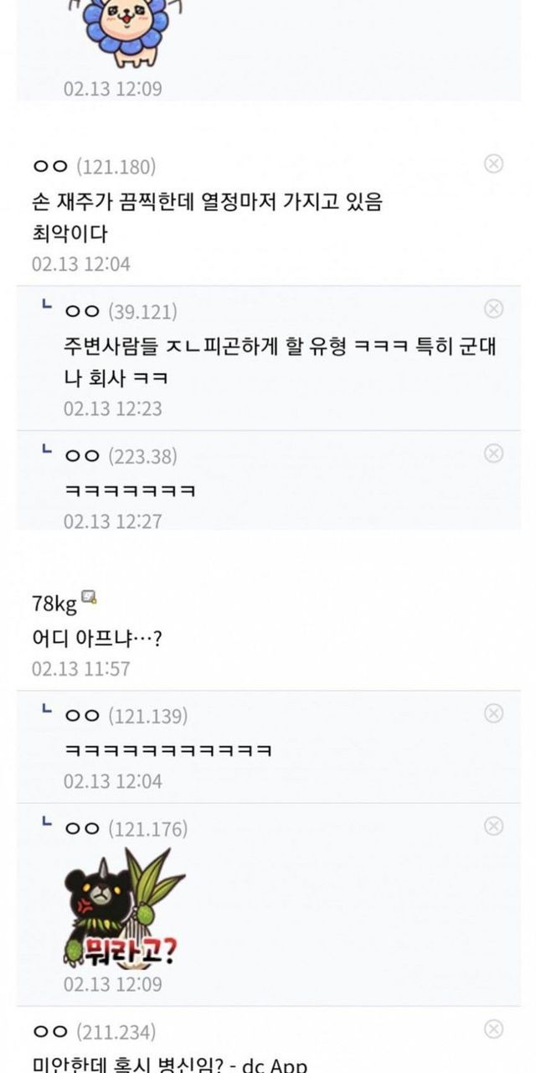Click the ㅇㅇ (211.234) author name

pos(94,1032)
